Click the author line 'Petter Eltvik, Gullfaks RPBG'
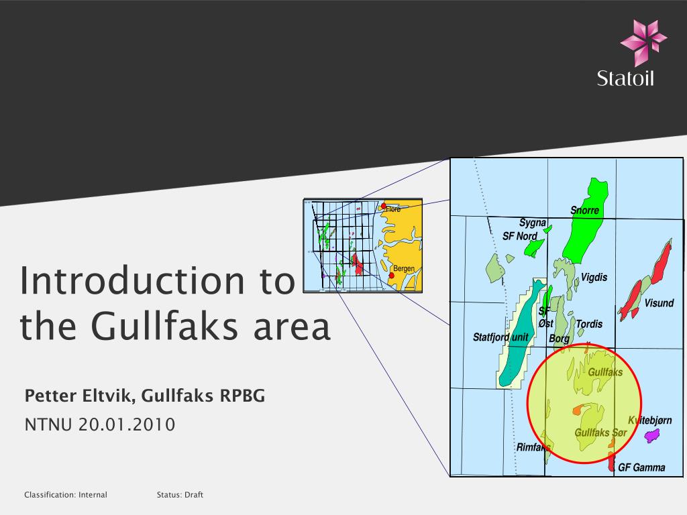Image resolution: width=687 pixels, height=515 pixels. click(145, 396)
